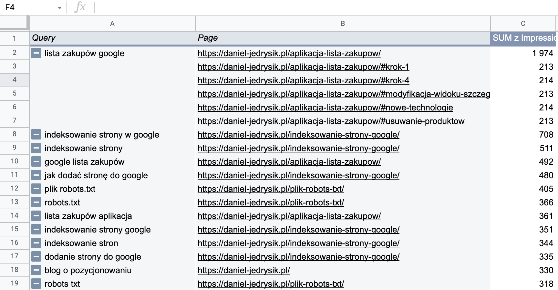Collapse the 'dodanie strony do google' group
This screenshot has width=558, height=290.
coord(36,256)
